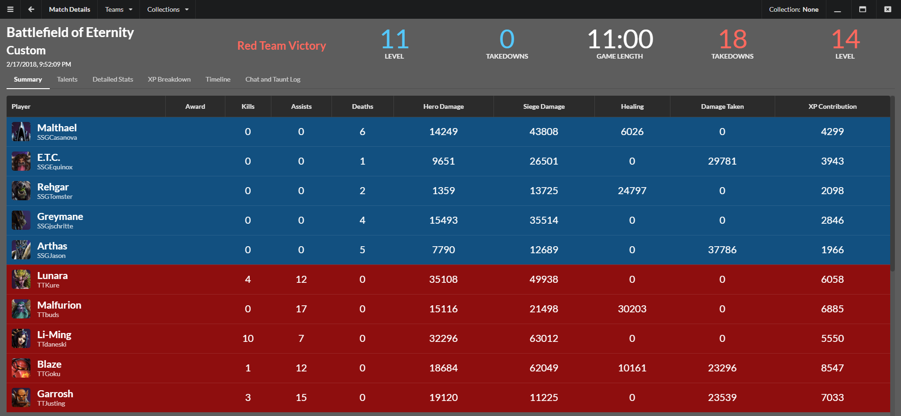Sort by the Award column header

pyautogui.click(x=195, y=106)
